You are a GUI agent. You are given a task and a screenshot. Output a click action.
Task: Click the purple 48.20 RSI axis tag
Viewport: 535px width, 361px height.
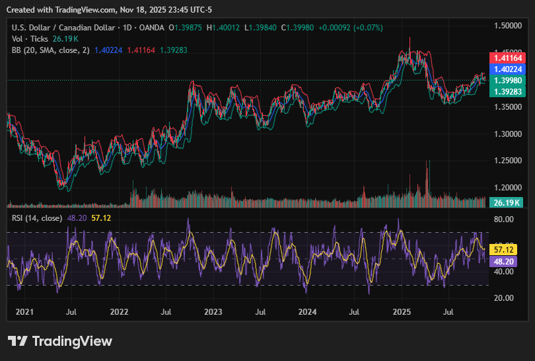505,261
